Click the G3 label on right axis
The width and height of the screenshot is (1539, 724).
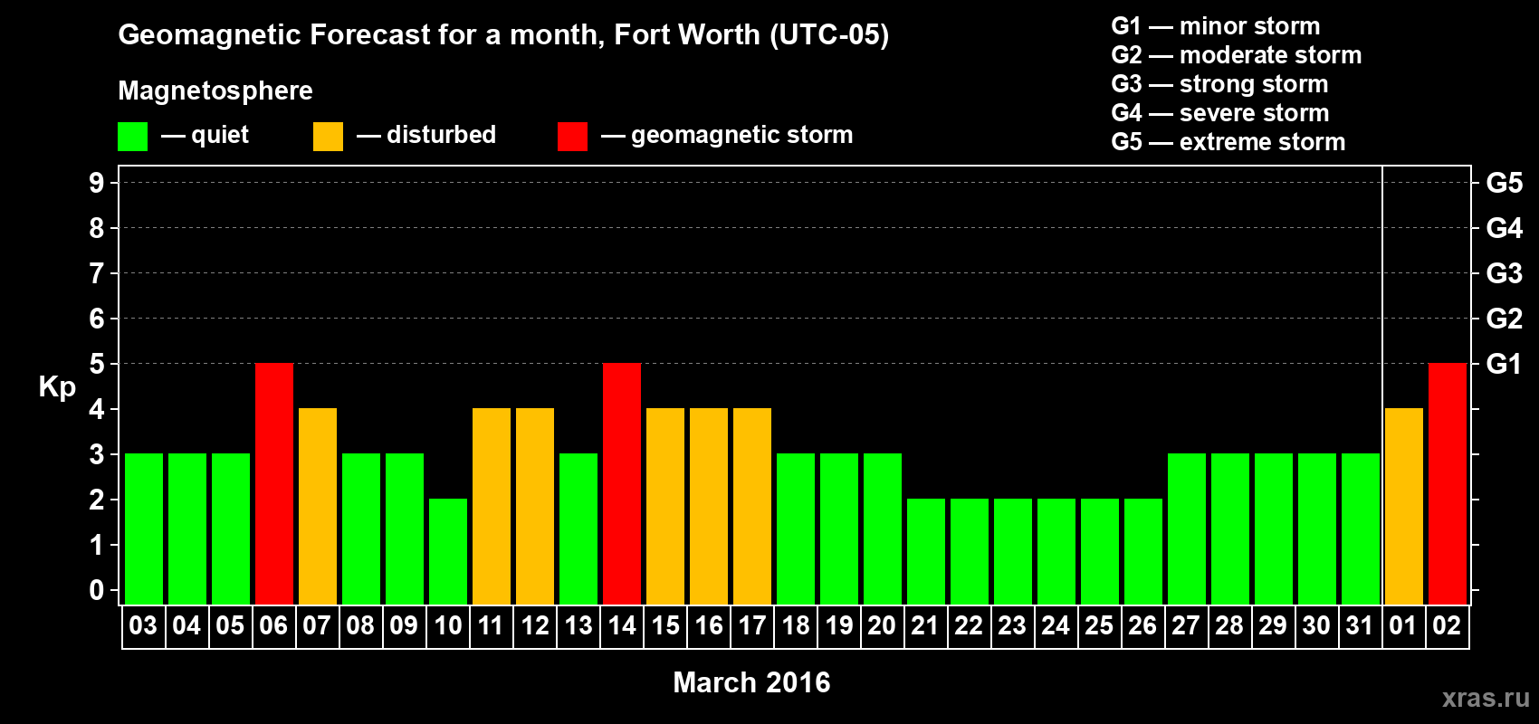click(x=1504, y=273)
